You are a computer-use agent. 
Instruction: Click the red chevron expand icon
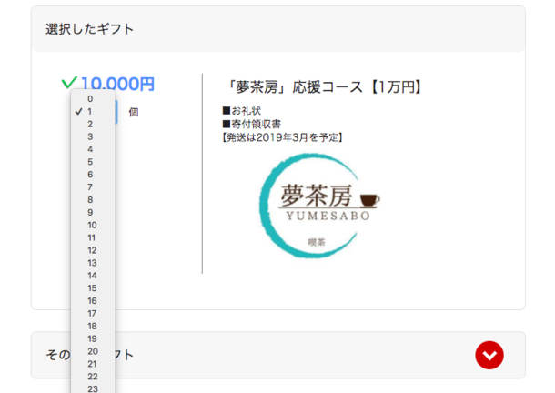[489, 355]
